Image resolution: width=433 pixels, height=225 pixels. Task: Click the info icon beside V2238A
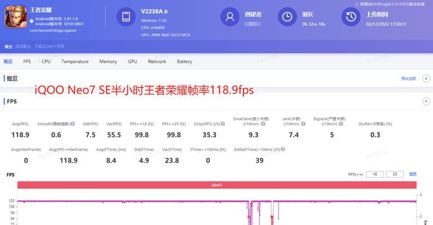(x=166, y=12)
